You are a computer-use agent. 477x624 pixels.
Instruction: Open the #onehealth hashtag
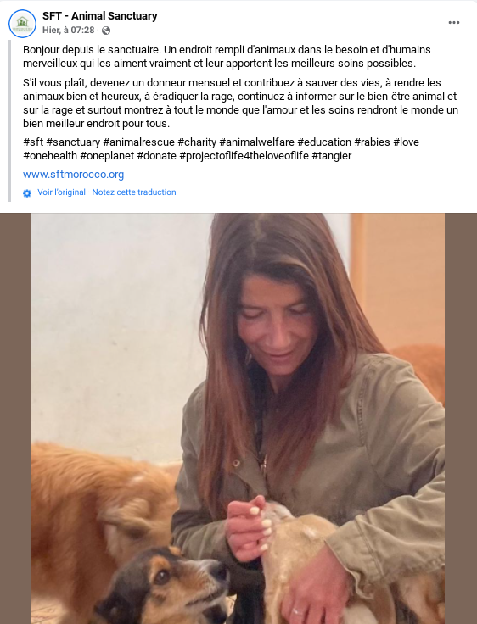50,156
